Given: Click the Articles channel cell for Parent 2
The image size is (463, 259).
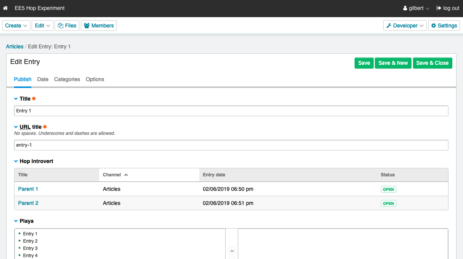Looking at the screenshot, I should click(112, 203).
